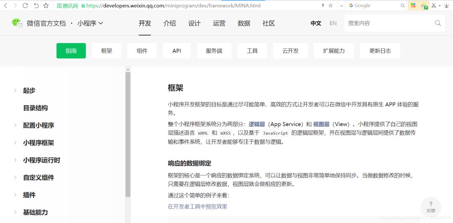Screen dimensions: 453x223
Task: Expand the 插件 sidebar chevron
Action: 16,195
